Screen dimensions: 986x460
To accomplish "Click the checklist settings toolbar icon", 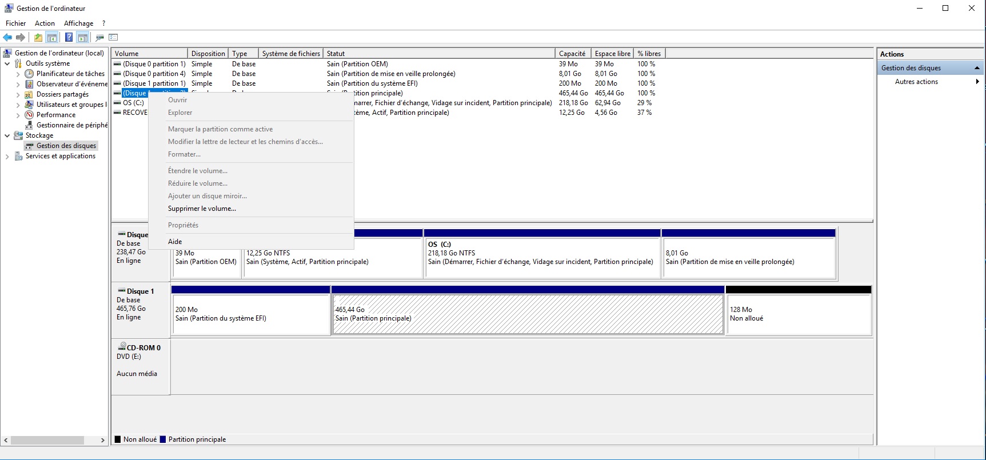I will pos(113,38).
